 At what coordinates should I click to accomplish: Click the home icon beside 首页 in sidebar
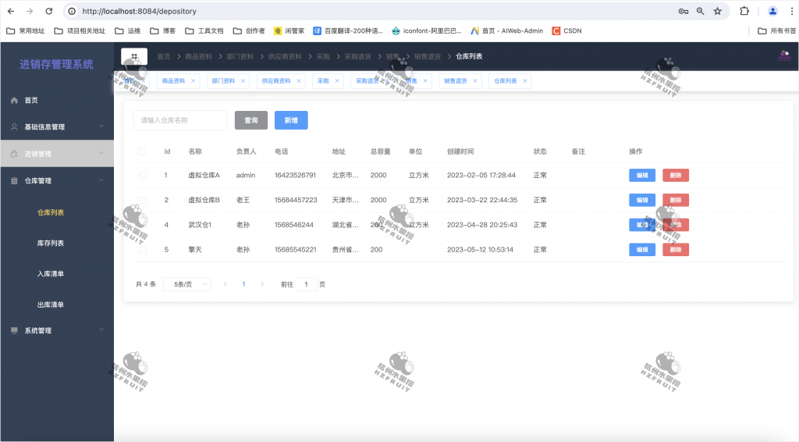(14, 101)
